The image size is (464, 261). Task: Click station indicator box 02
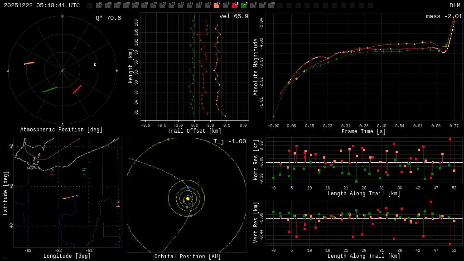click(x=108, y=5)
